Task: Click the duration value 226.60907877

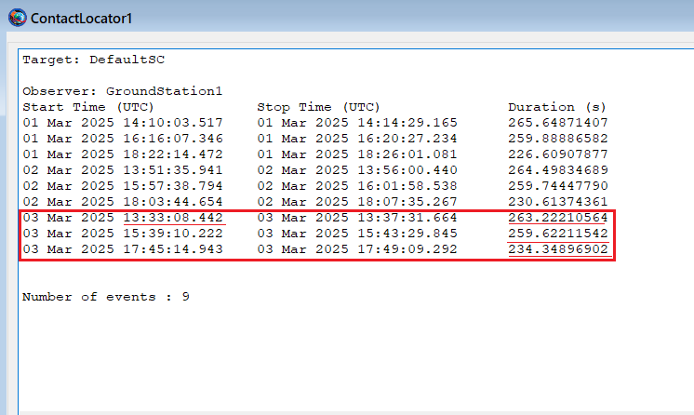Action: (558, 154)
